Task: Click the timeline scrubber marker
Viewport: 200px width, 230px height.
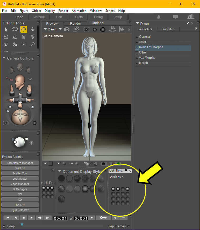Action: pyautogui.click(x=22, y=225)
